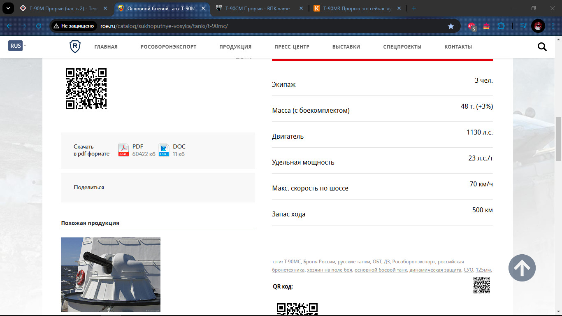This screenshot has width=562, height=316.
Task: Open the ПРОДУКЦИЯ menu item
Action: 235,46
